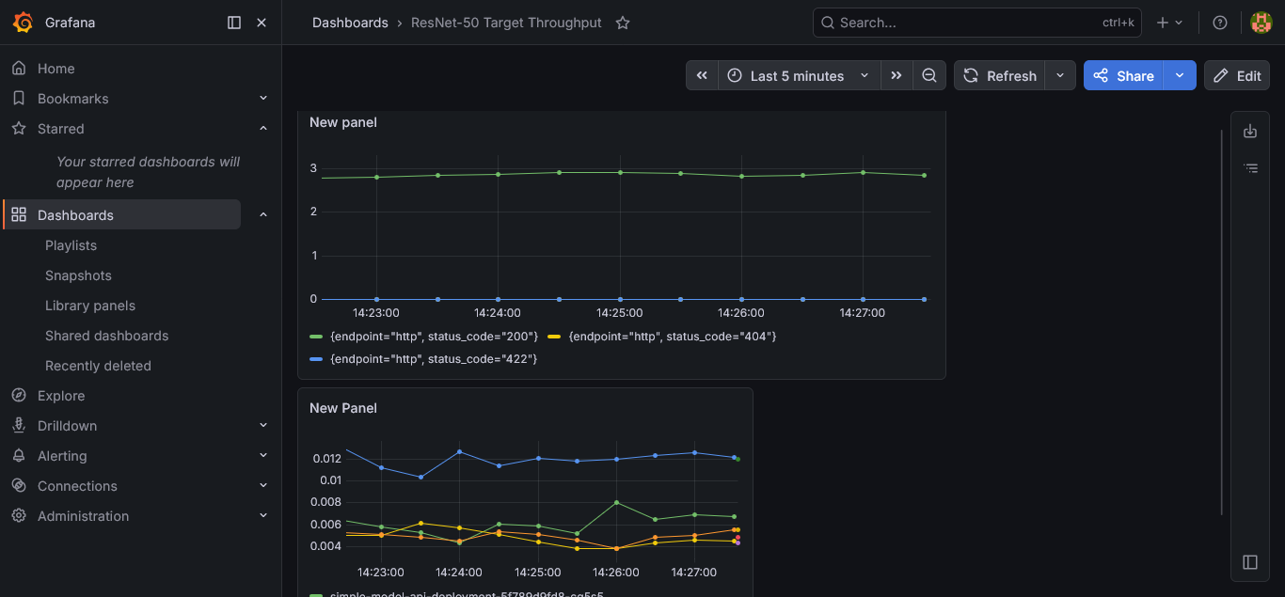Click the Alerting bell icon
The height and width of the screenshot is (597, 1285).
[x=19, y=456]
